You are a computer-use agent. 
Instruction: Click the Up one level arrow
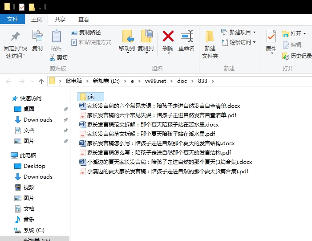point(41,81)
